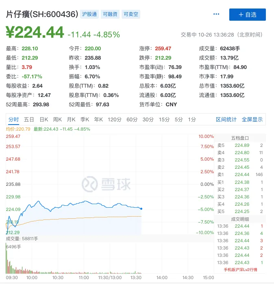Click the 市净率 value 17.99

pyautogui.click(x=227, y=77)
